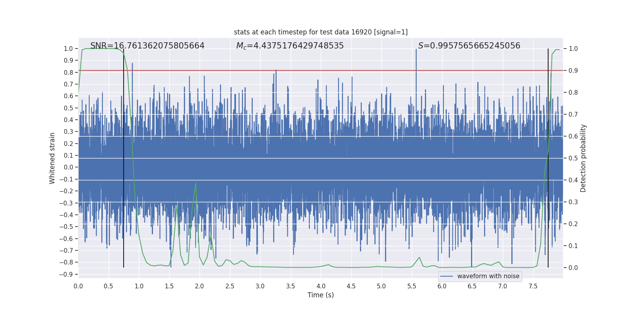This screenshot has width=626, height=313.
Task: Click the S=0.9957 score annotation
Action: [469, 46]
